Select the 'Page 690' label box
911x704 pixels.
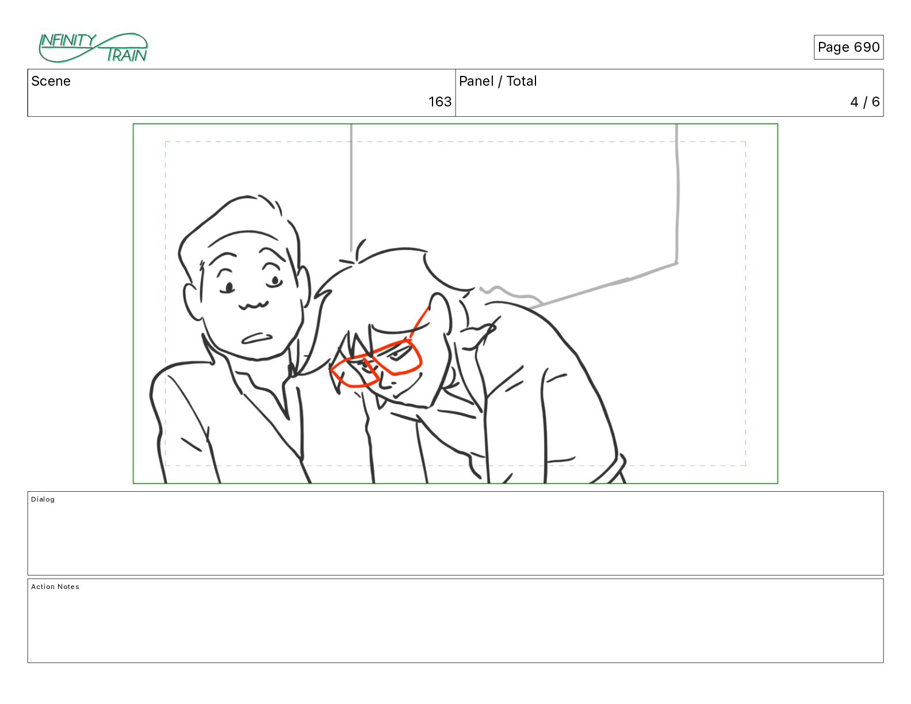848,47
